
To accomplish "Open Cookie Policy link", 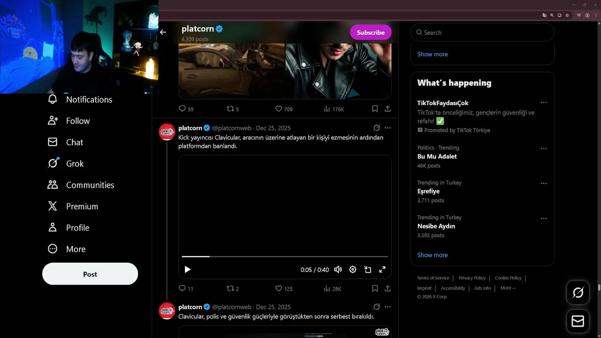I will 508,278.
